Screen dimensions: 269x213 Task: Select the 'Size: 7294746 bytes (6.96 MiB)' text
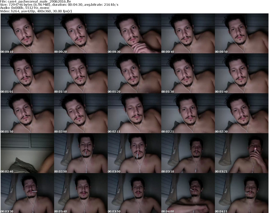[25, 5]
